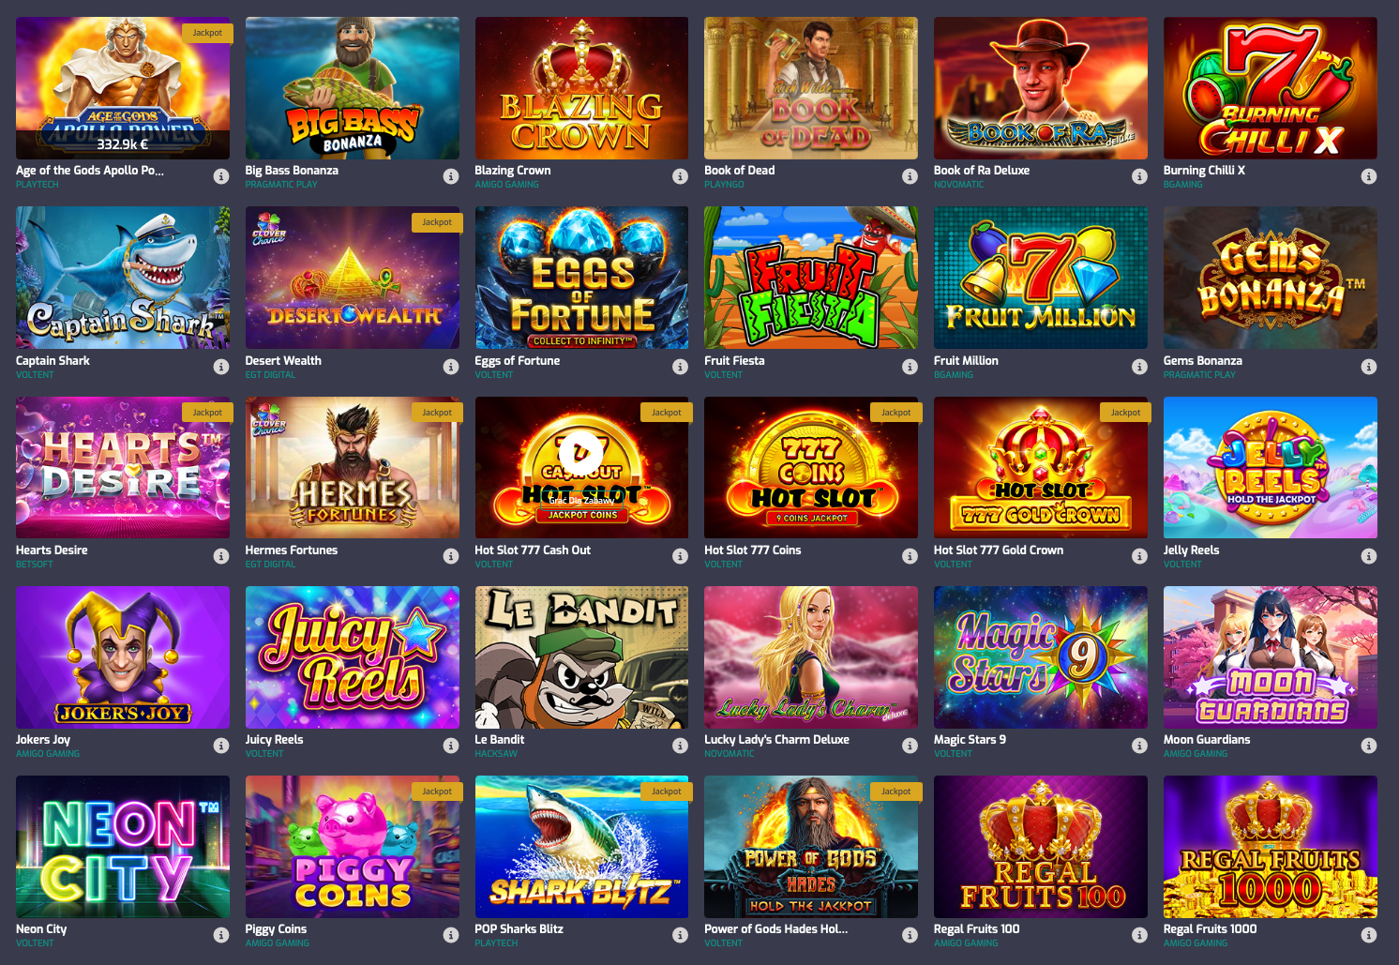1399x965 pixels.
Task: Click info icon for Magic Stars 9
Action: click(1139, 746)
